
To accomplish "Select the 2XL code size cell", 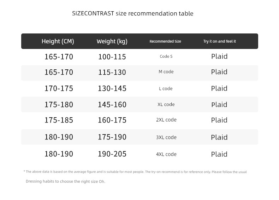I will 166,120.
